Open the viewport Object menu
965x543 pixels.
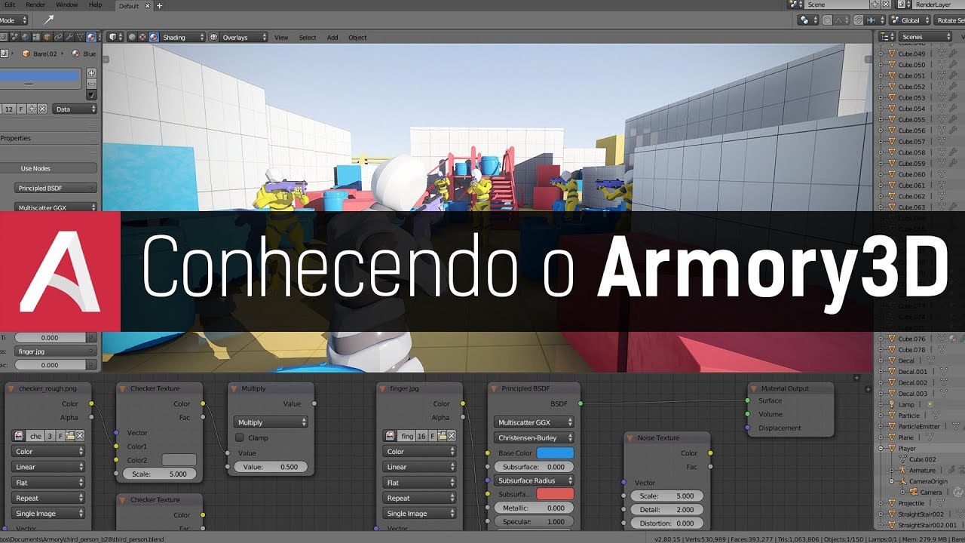pos(357,37)
